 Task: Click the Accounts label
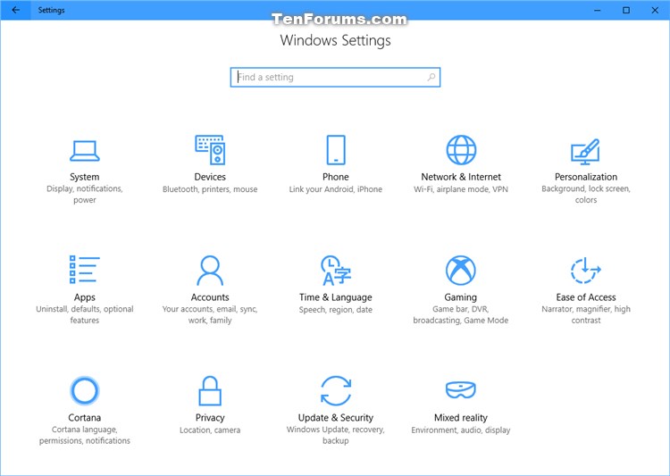coord(210,297)
